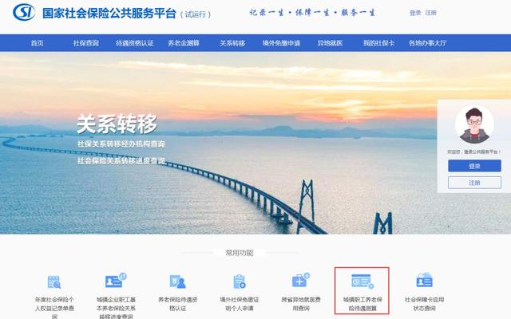Open 社会保险关系转移进度查询 banner link
Screen dimensions: 511x319
click(121, 160)
